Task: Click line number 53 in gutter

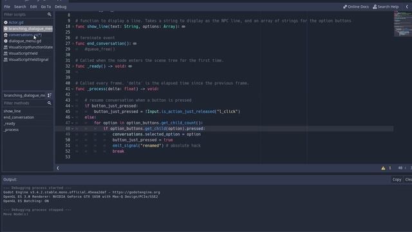Action: (68, 157)
